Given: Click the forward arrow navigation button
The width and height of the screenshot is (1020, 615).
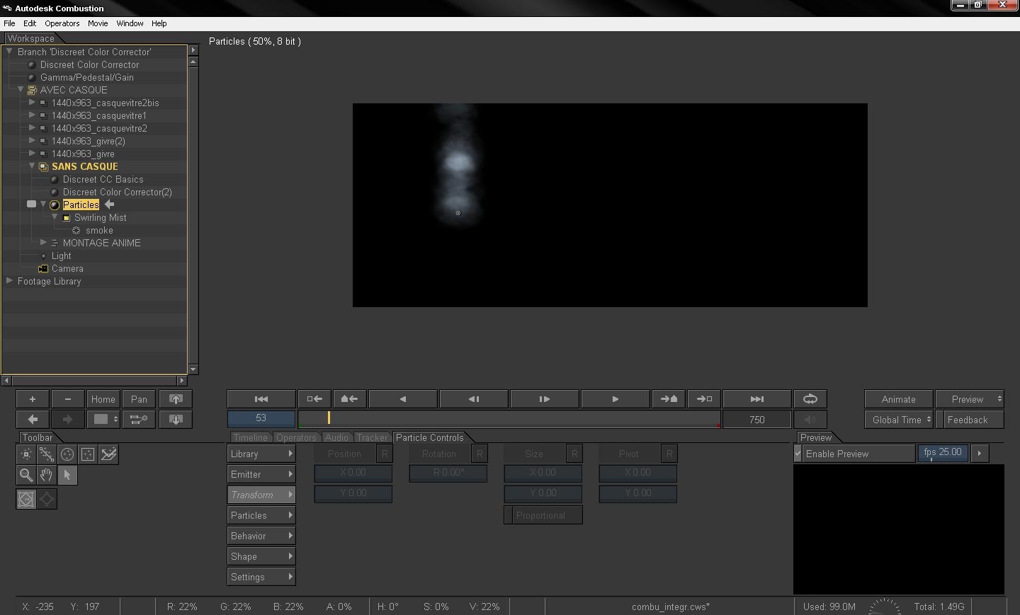Looking at the screenshot, I should [68, 419].
